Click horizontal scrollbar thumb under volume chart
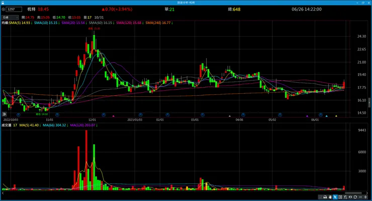Image resolution: width=372 pixels, height=201 pixels. (x=353, y=193)
